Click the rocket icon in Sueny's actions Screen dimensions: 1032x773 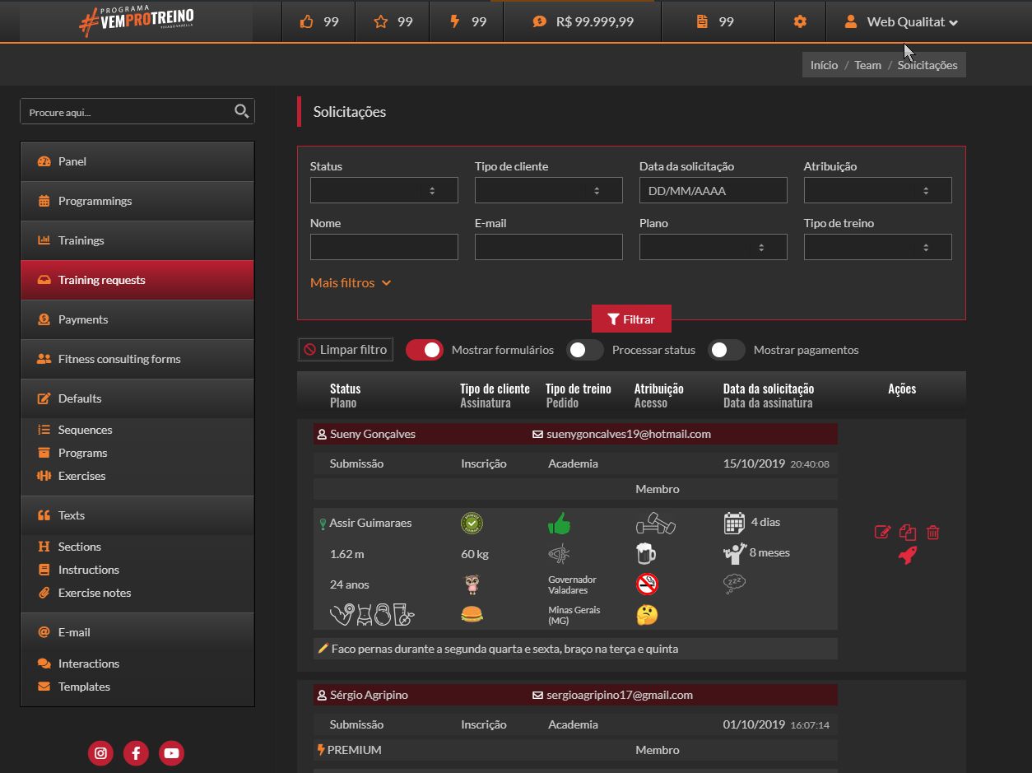click(x=907, y=556)
